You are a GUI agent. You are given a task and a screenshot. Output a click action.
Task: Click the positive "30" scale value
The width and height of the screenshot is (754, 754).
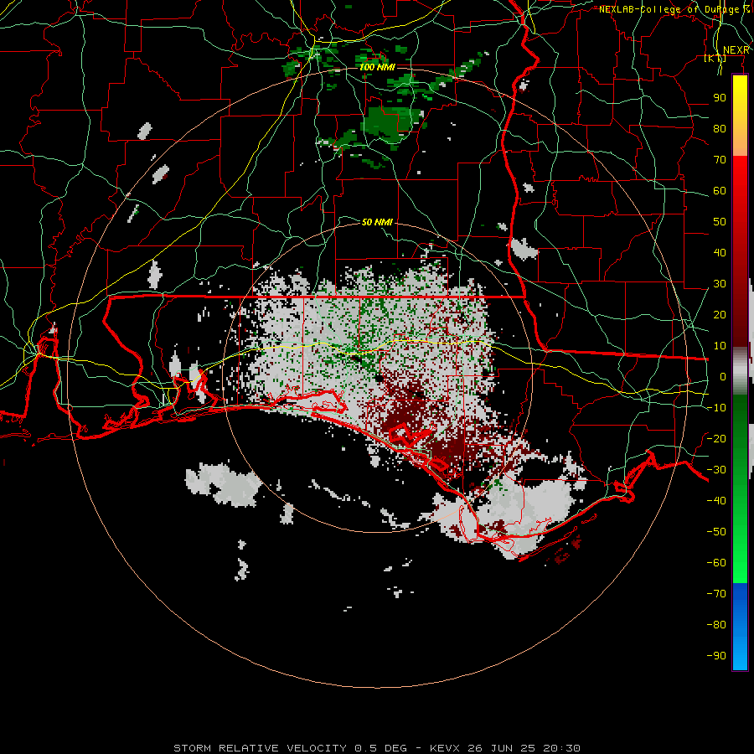pyautogui.click(x=720, y=284)
